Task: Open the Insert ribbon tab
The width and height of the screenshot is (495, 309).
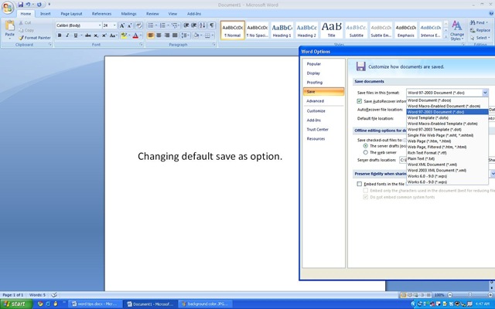Action: point(45,14)
